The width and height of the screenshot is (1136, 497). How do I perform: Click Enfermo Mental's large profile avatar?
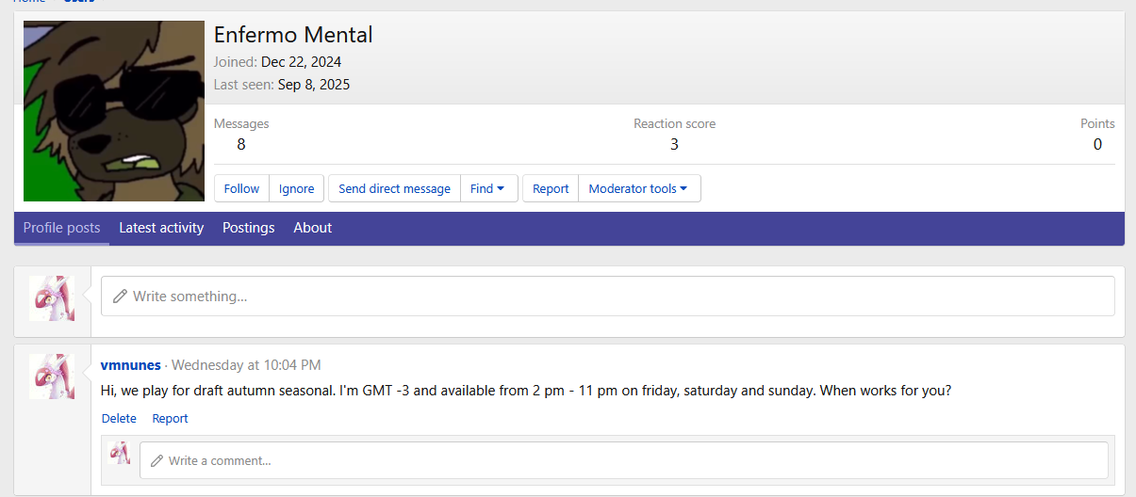[x=113, y=111]
